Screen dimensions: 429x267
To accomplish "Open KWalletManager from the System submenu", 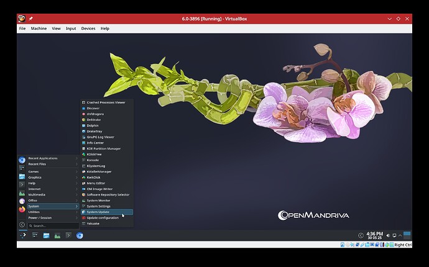I will [x=107, y=171].
